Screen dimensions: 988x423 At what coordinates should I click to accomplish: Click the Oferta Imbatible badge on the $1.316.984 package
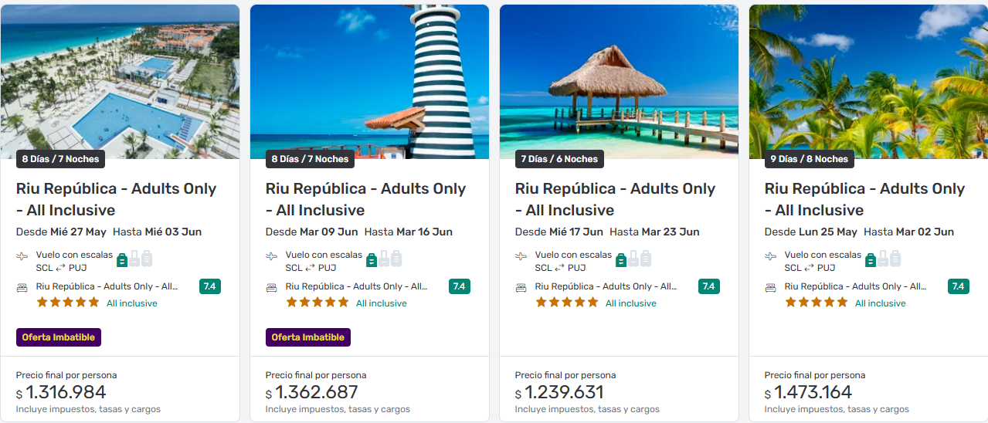pos(59,337)
